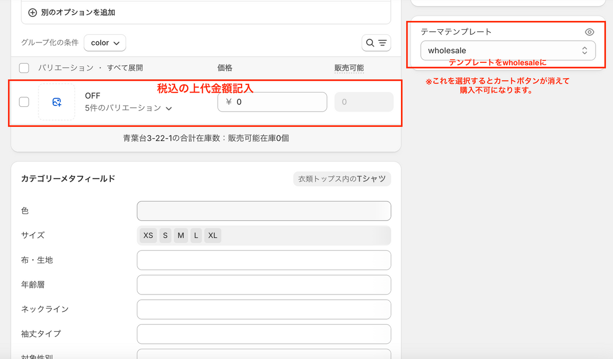Preview theme template with eye icon

click(590, 32)
